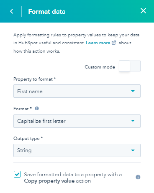
Task: Click the Property to format field label
Action: 35,79
